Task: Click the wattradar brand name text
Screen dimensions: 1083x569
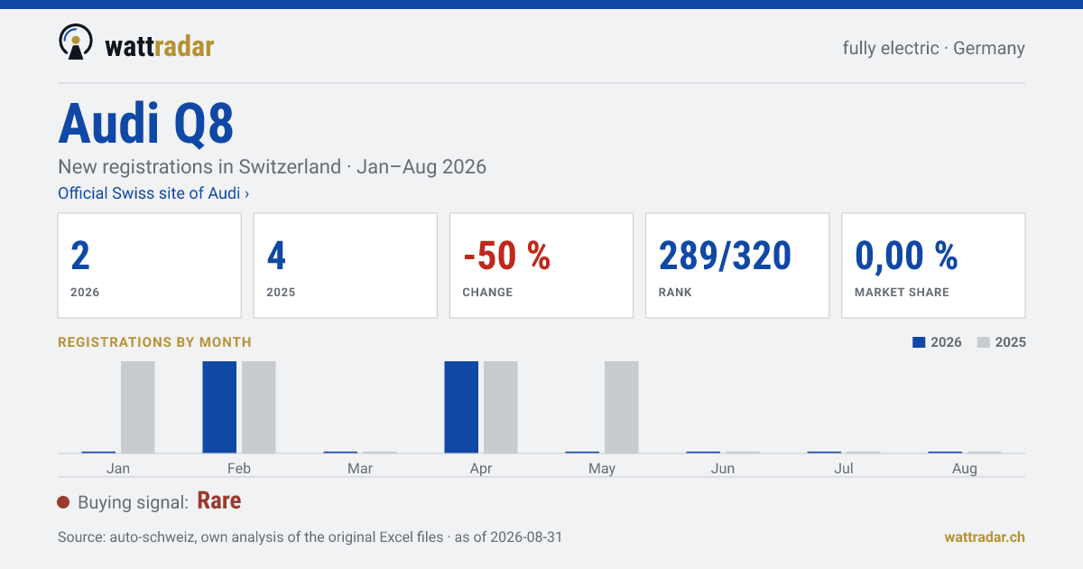Action: pos(160,45)
